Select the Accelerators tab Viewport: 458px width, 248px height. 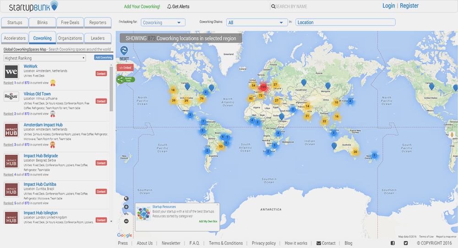(x=15, y=38)
